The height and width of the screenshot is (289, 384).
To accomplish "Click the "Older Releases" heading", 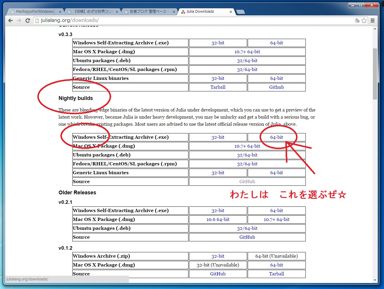I will (77, 193).
